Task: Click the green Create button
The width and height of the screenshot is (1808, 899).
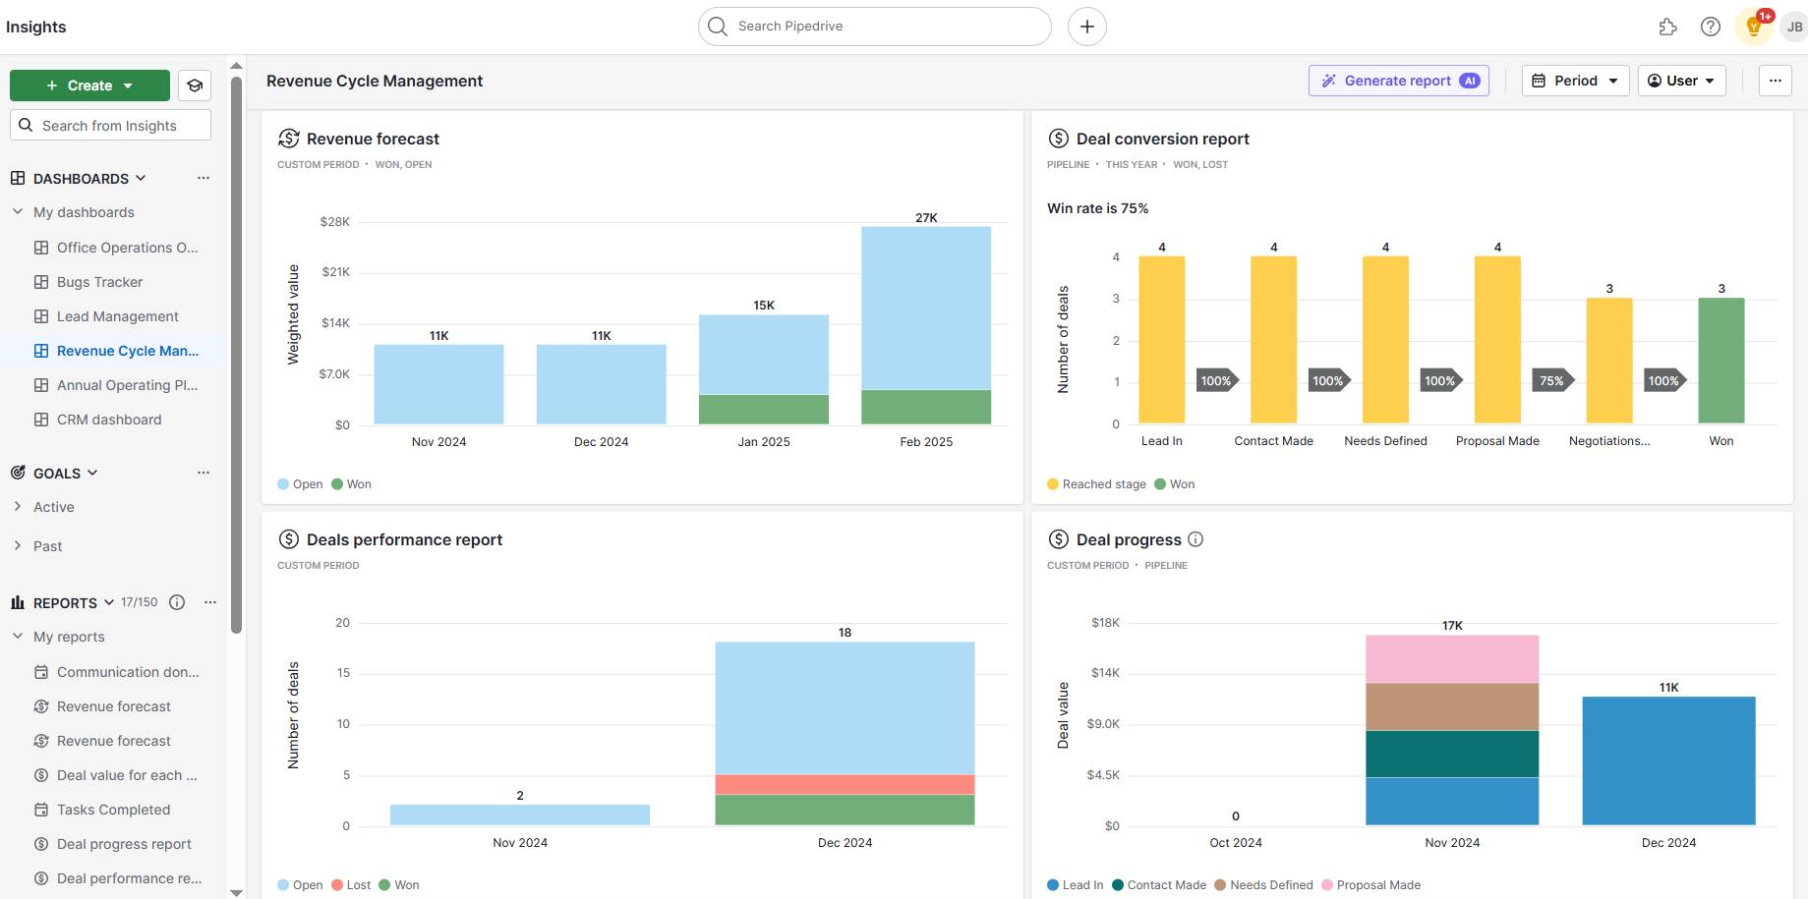Action: click(89, 85)
